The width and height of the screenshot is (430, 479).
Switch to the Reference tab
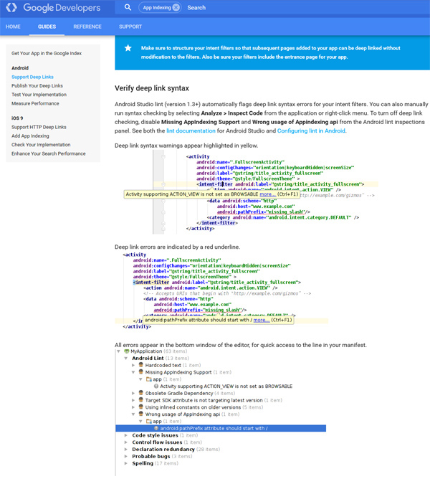click(x=87, y=27)
